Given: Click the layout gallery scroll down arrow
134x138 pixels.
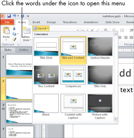Looking at the screenshot, I should coord(116,119).
